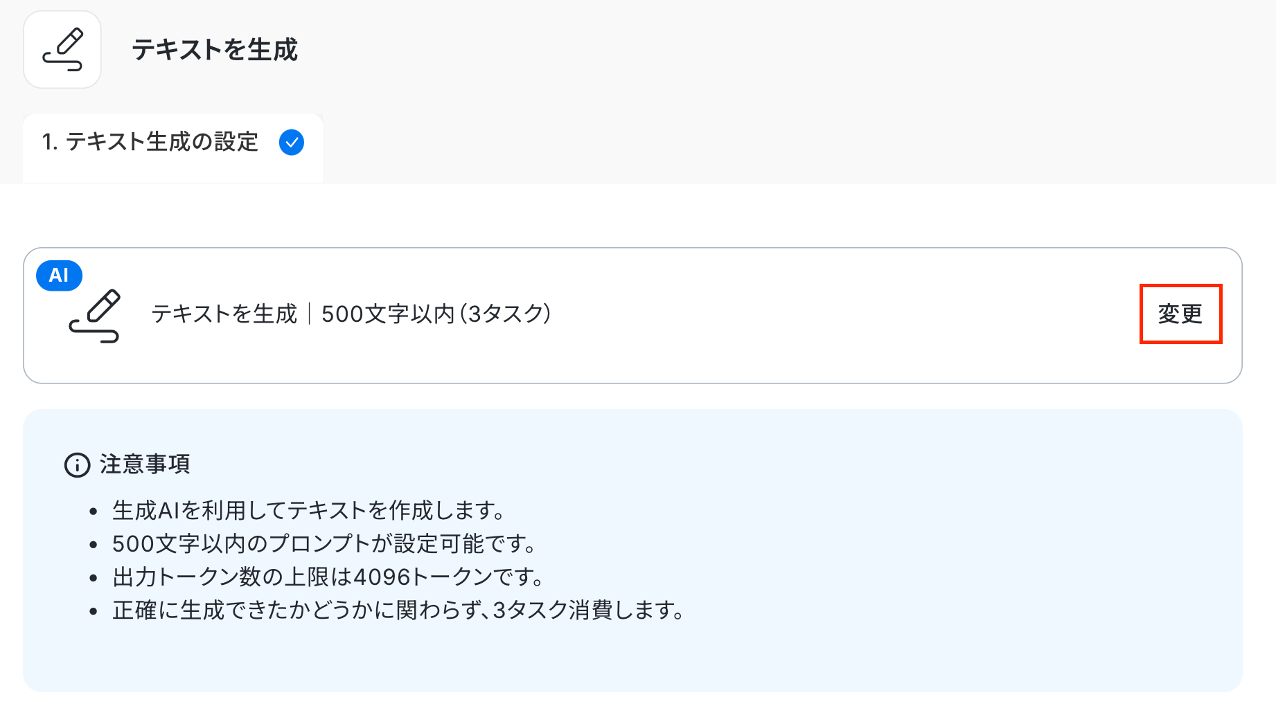Click the note 生成AIを利用してテキストを作成します
Screen dimensions: 1276x706
[x=308, y=511]
